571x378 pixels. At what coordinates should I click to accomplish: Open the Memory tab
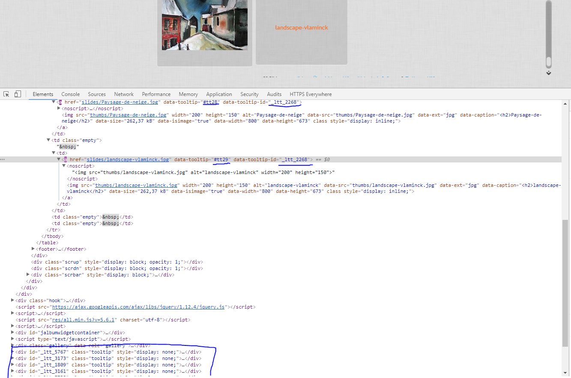[188, 94]
